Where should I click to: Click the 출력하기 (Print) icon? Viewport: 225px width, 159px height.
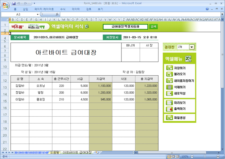(169, 109)
